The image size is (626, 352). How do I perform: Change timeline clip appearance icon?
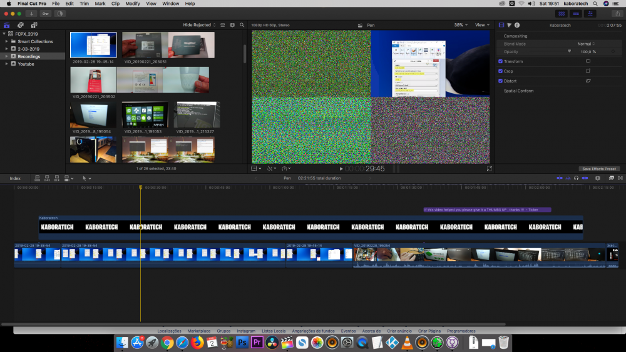click(x=598, y=178)
